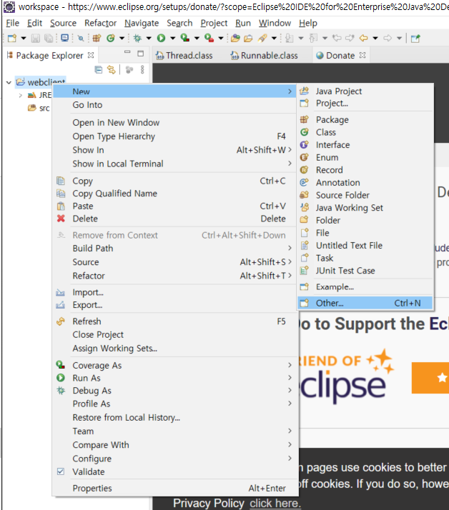Expand the Team submenu
The height and width of the screenshot is (510, 449).
point(175,431)
